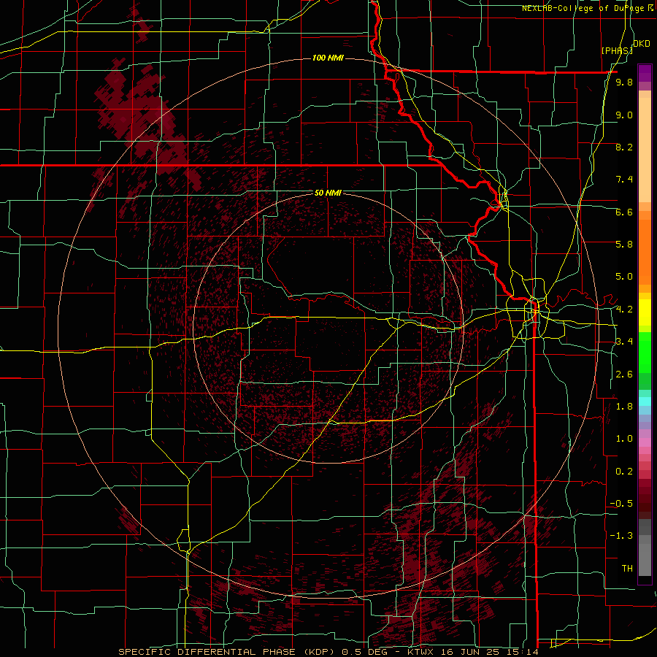Click the 3.4 value on color scale
657x657 pixels.
(624, 342)
